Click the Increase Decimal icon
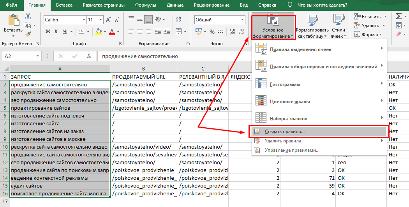 [x=232, y=32]
